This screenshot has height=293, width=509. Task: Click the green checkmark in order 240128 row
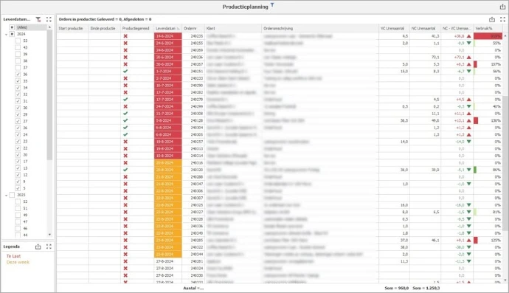point(125,120)
